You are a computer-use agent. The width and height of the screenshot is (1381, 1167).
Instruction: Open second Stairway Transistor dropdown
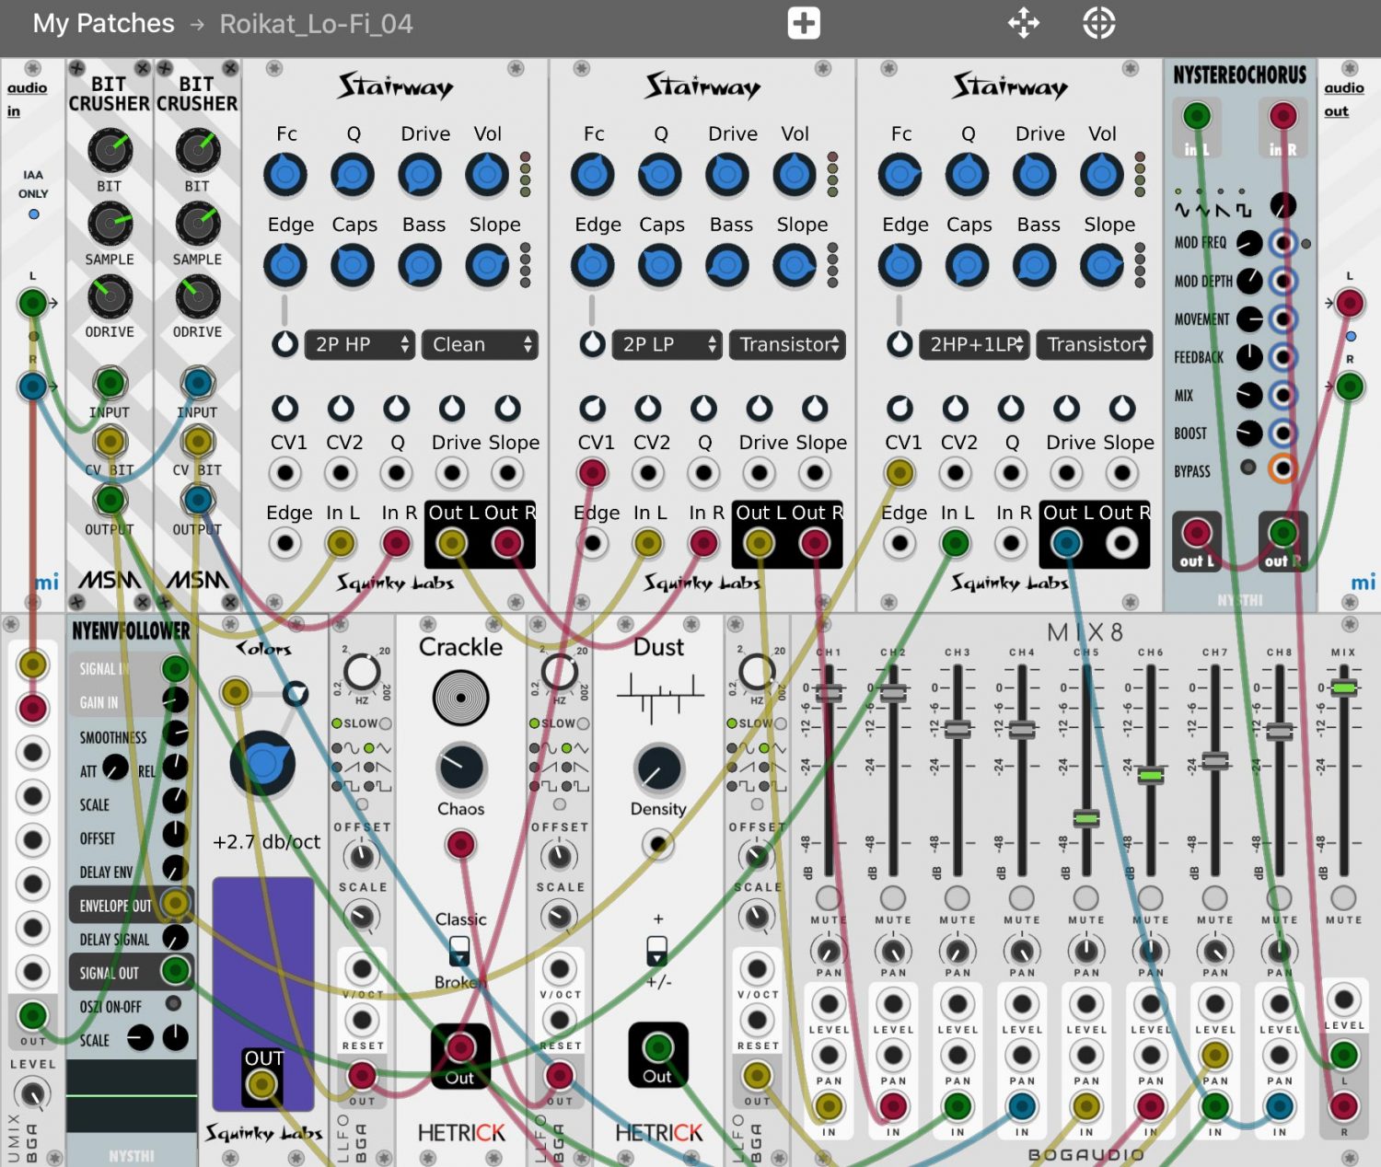[787, 344]
